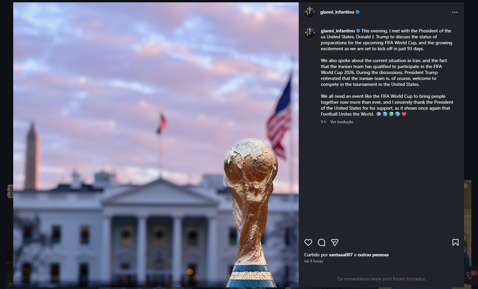Screen dimensions: 478x289
Task: Click avatar beside the caption
Action: click(310, 33)
